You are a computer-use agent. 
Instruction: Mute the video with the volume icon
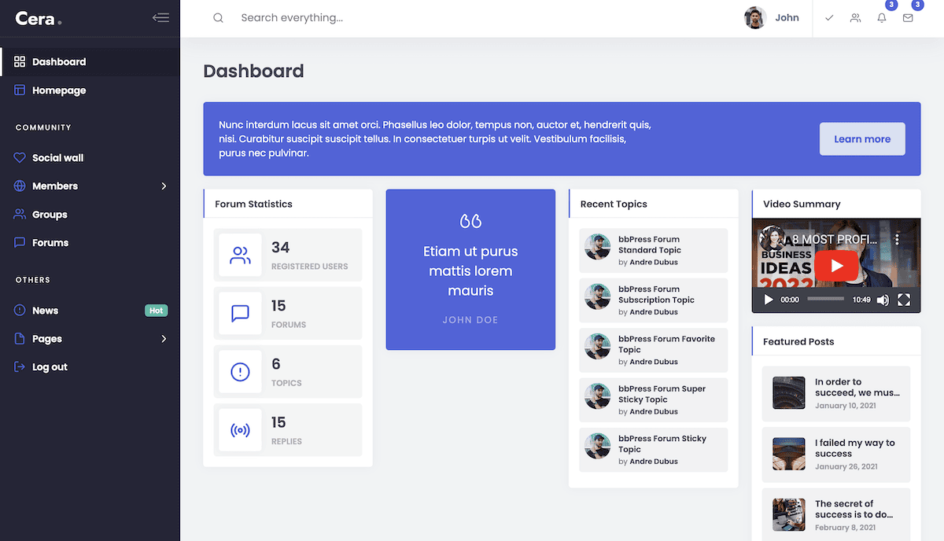pyautogui.click(x=883, y=300)
